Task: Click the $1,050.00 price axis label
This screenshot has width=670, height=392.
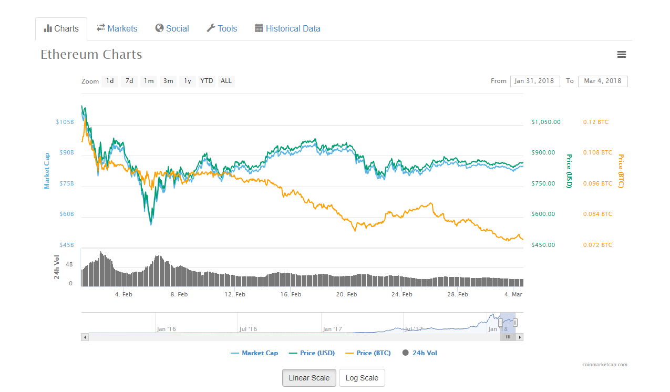Action: [x=546, y=122]
